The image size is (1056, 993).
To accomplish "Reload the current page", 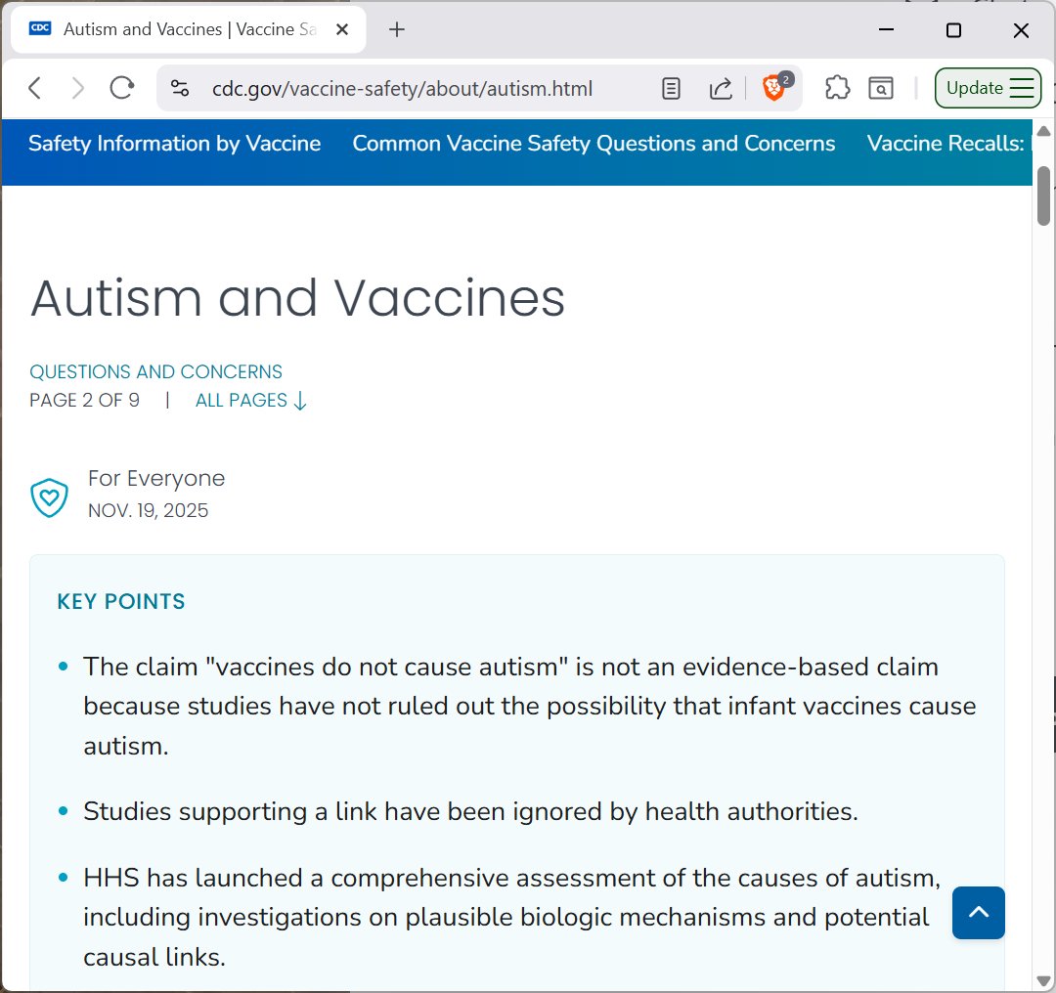I will tap(121, 87).
